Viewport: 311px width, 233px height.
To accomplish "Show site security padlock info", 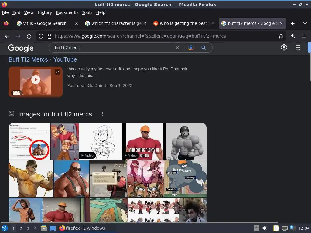I will pos(50,36).
